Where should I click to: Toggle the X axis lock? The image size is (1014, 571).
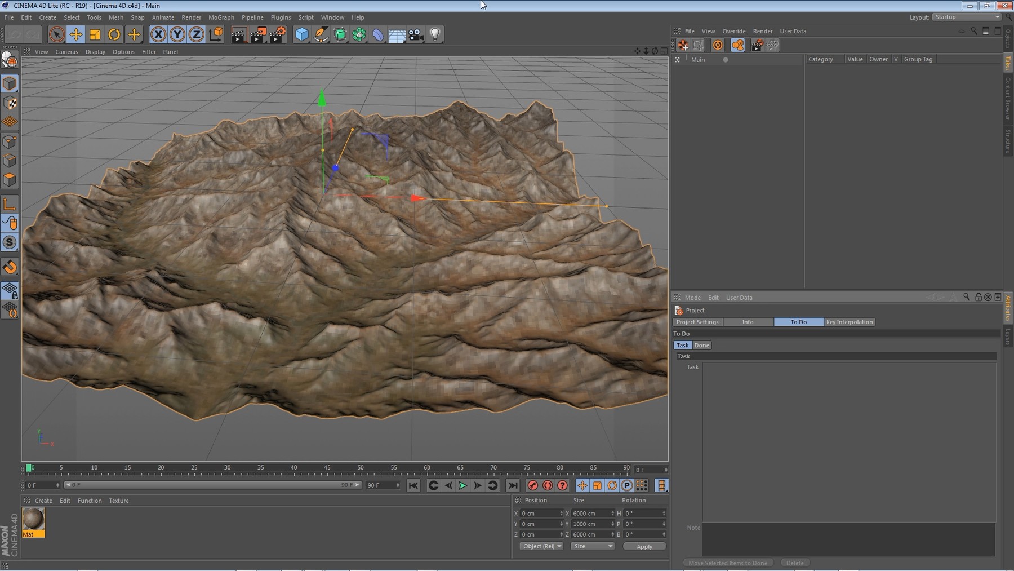click(158, 34)
